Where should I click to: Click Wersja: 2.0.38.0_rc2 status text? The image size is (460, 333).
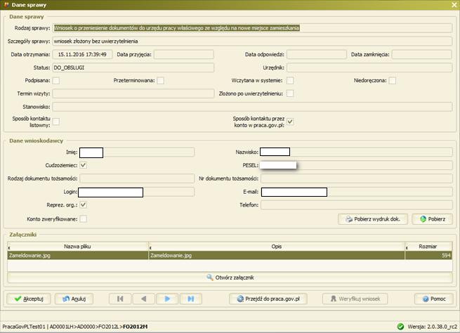pyautogui.click(x=432, y=327)
